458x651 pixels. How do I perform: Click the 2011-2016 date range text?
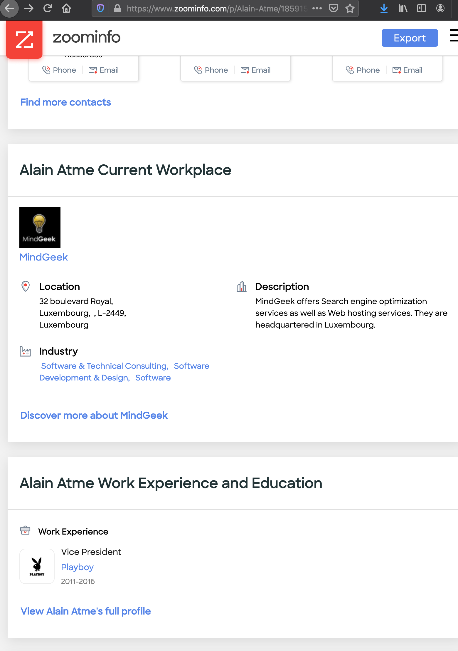click(x=78, y=581)
